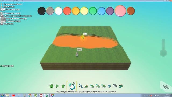The height and width of the screenshot is (97, 172).
Task: Open the Home menu house icon
Action: (51, 86)
